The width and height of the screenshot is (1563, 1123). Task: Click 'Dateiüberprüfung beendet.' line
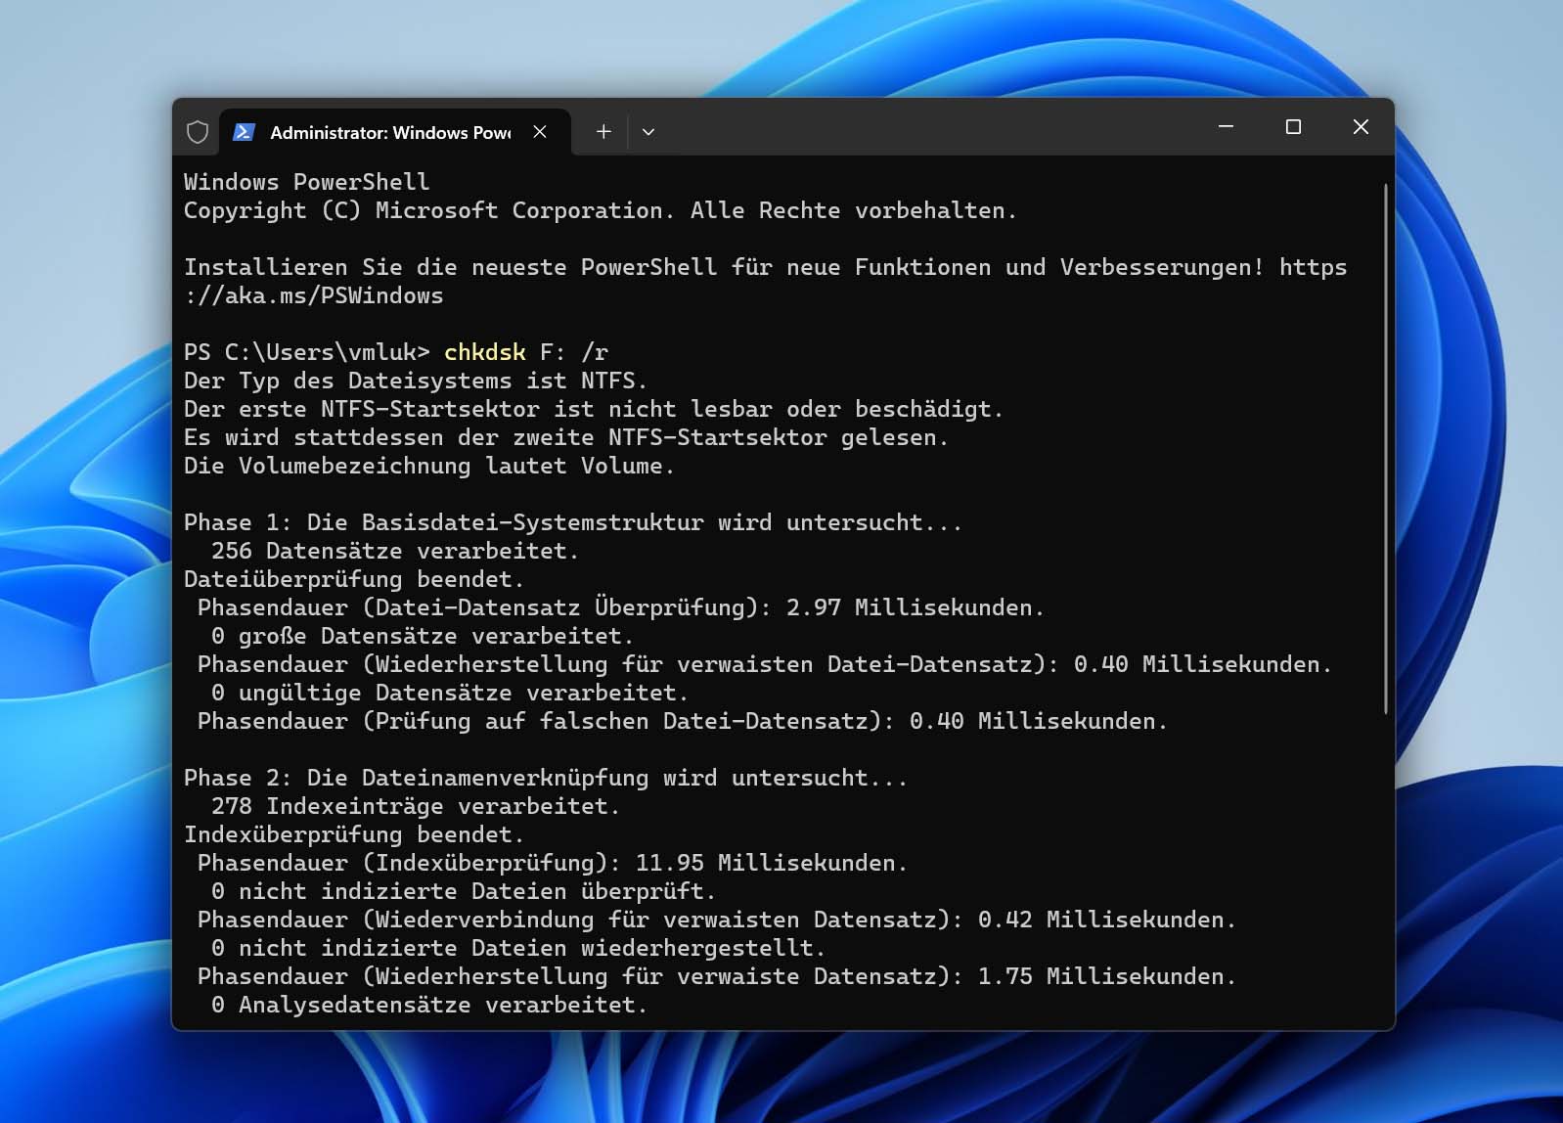tap(354, 579)
